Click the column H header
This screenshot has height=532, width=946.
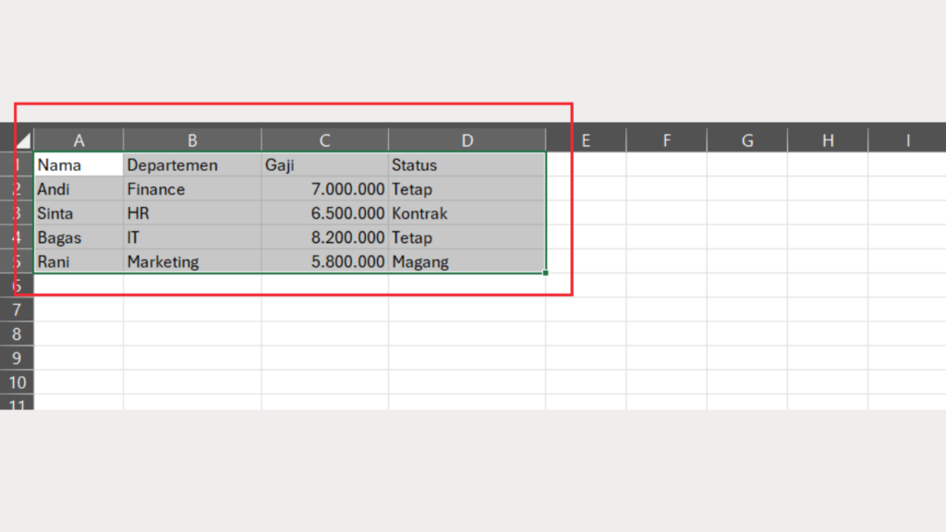[827, 140]
